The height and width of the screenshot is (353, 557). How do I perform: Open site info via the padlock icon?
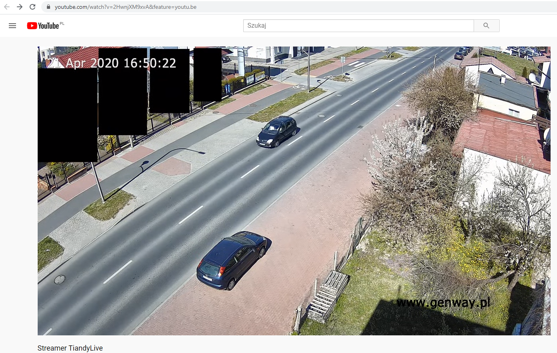tap(48, 7)
